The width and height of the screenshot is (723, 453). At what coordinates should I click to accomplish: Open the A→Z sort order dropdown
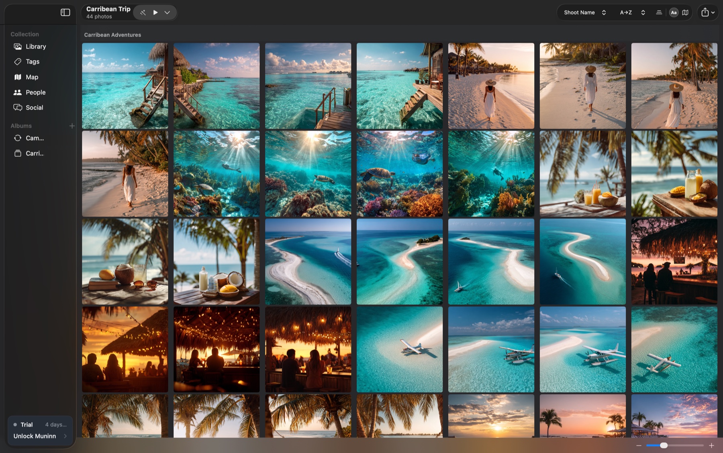[x=633, y=12]
